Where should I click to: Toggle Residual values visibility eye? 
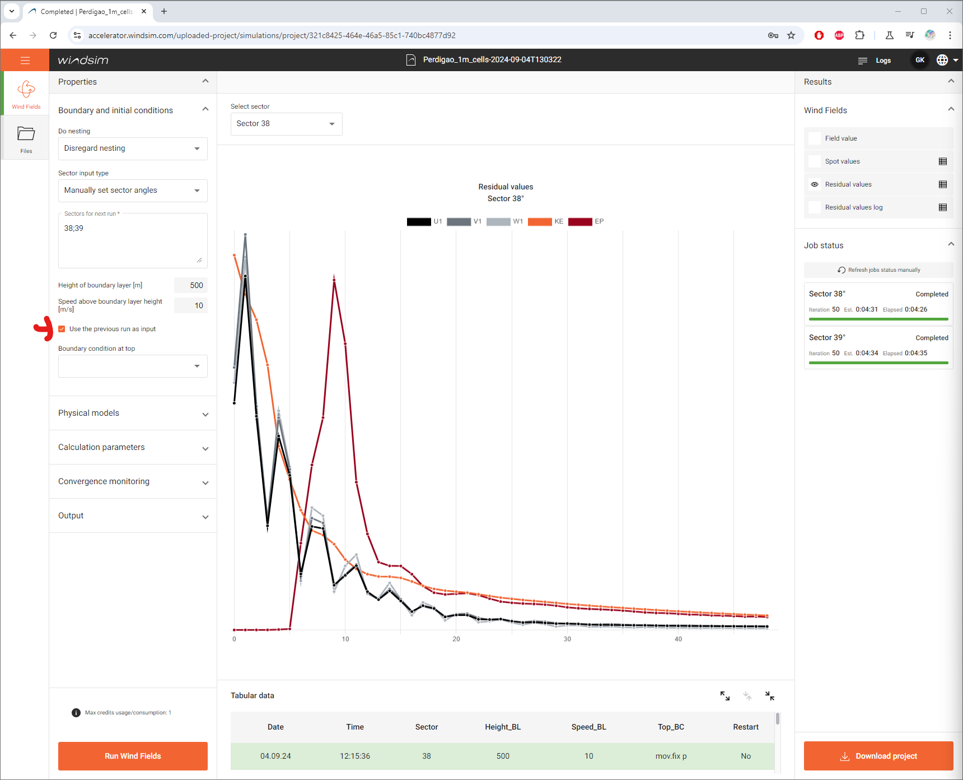tap(815, 184)
